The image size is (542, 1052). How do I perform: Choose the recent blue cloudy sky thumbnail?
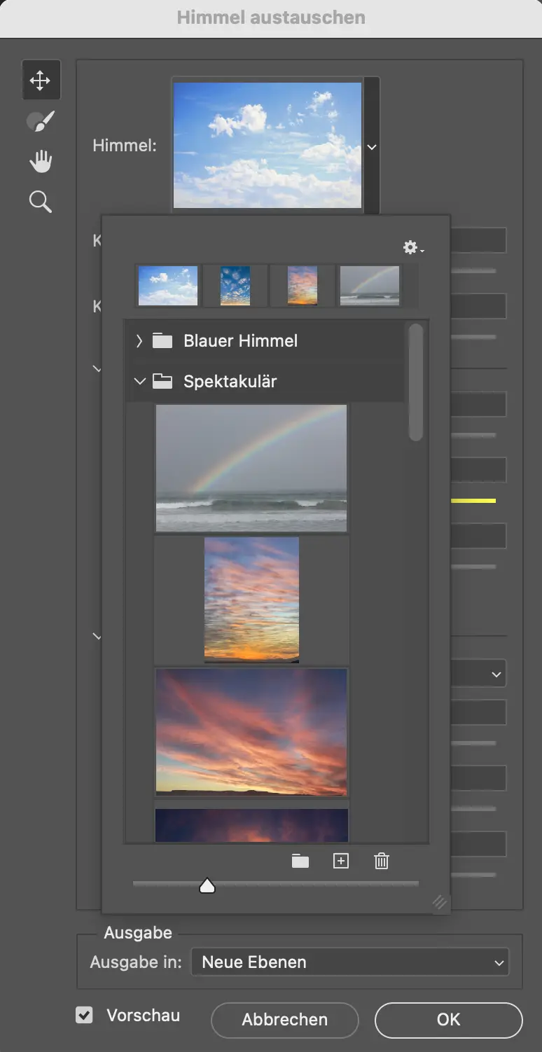168,286
